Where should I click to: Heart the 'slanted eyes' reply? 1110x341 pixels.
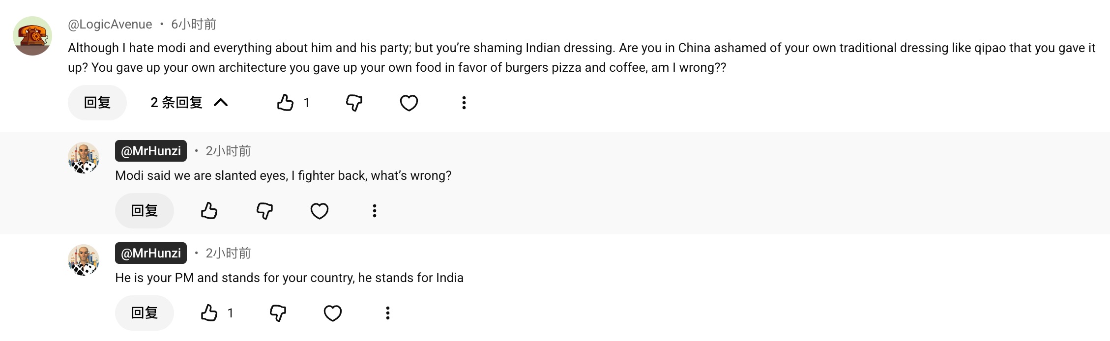click(319, 211)
